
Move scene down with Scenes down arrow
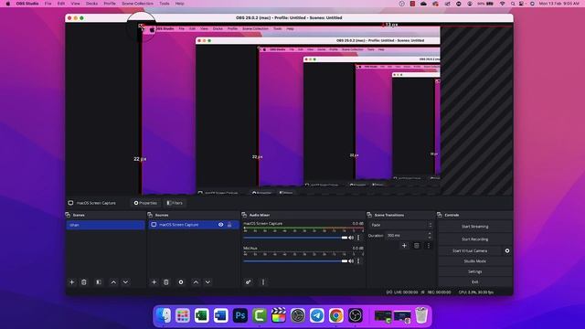pyautogui.click(x=126, y=282)
